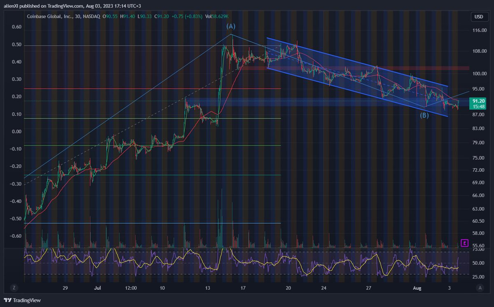Click 66.00 on the price axis
494x307 pixels.
point(478,196)
